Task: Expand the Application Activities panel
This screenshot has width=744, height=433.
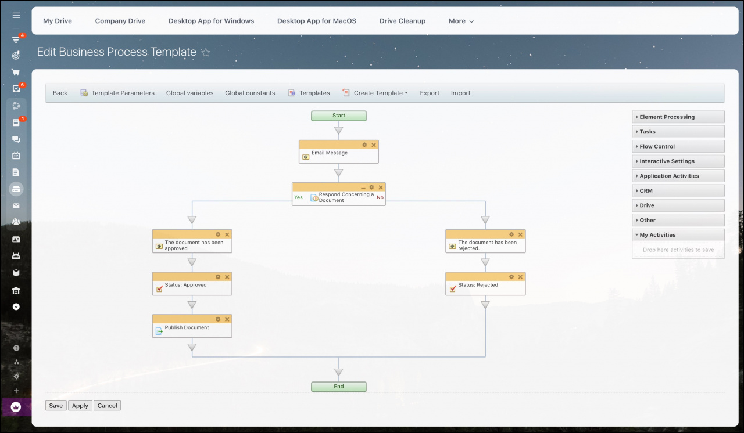Action: click(678, 176)
